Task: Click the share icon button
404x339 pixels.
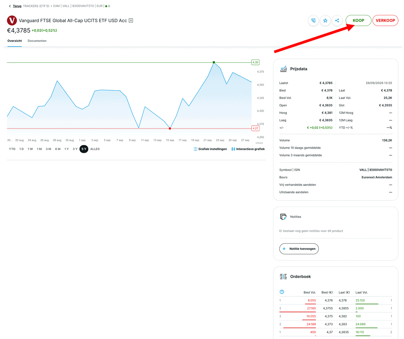Action: click(x=337, y=20)
